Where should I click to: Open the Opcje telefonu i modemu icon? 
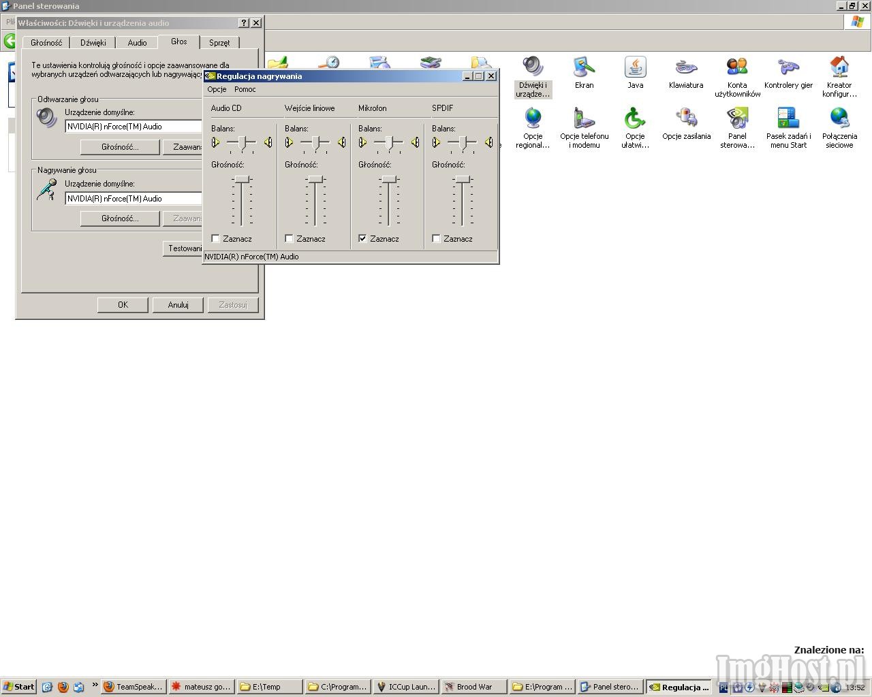pyautogui.click(x=584, y=118)
